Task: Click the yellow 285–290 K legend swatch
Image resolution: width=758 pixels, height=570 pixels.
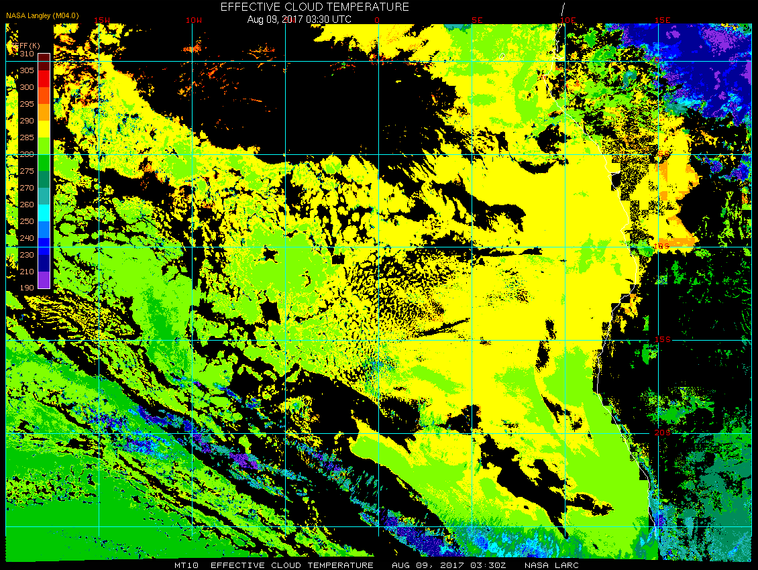Action: tap(44, 129)
